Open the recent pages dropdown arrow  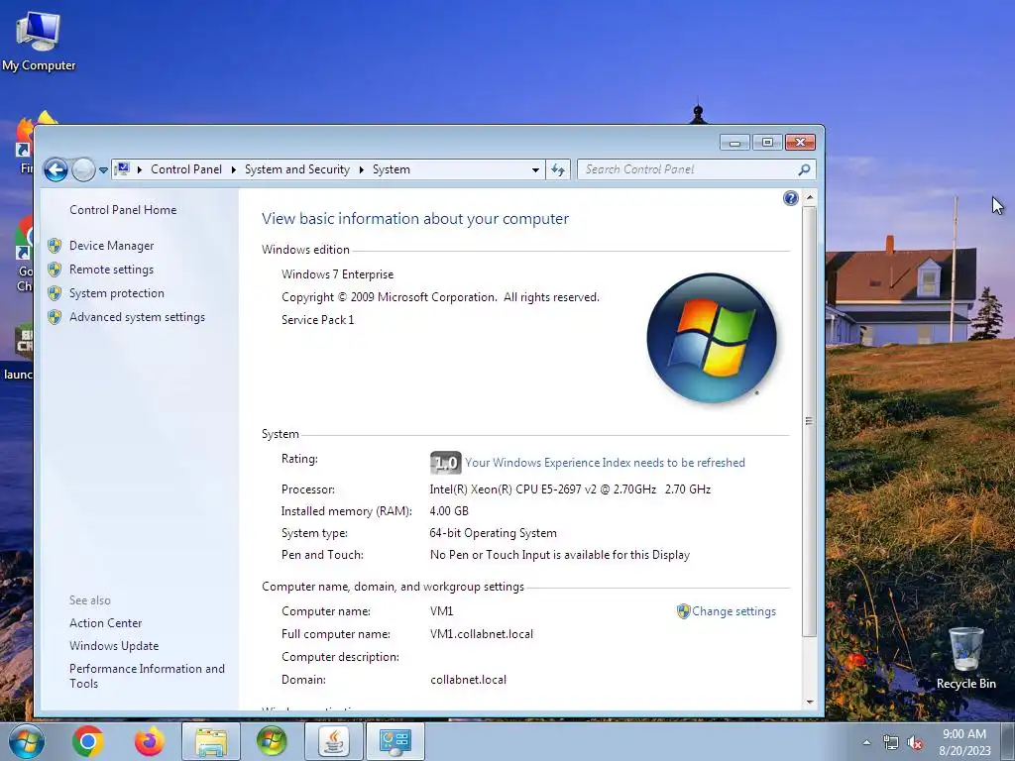103,170
